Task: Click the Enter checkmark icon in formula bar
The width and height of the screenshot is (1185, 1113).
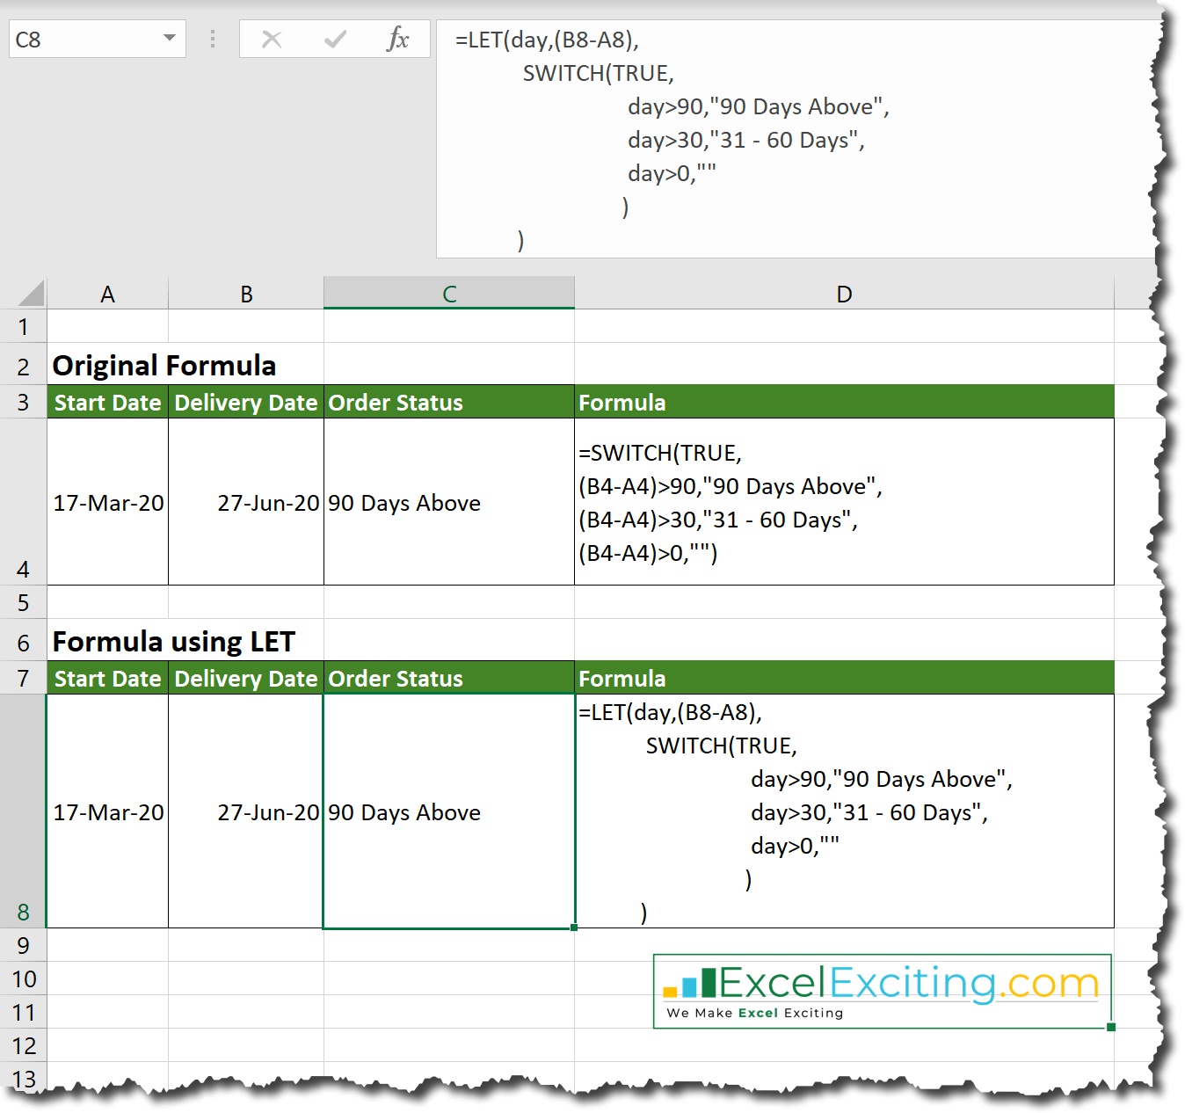Action: 334,38
